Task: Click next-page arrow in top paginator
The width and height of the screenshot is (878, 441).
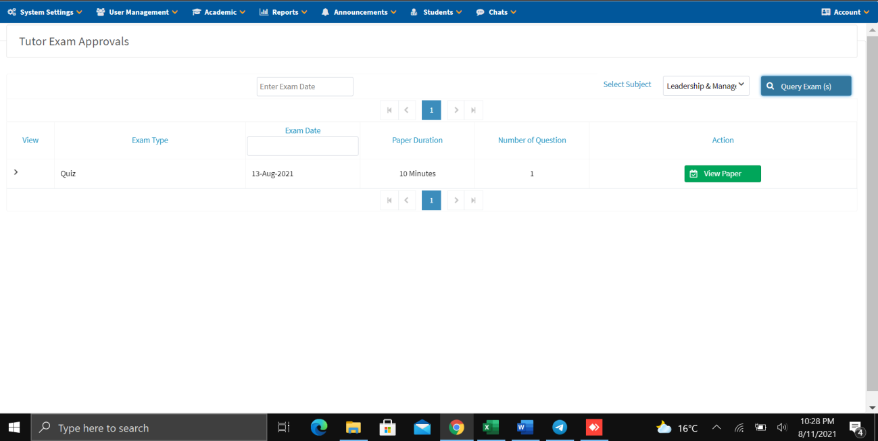Action: (456, 110)
